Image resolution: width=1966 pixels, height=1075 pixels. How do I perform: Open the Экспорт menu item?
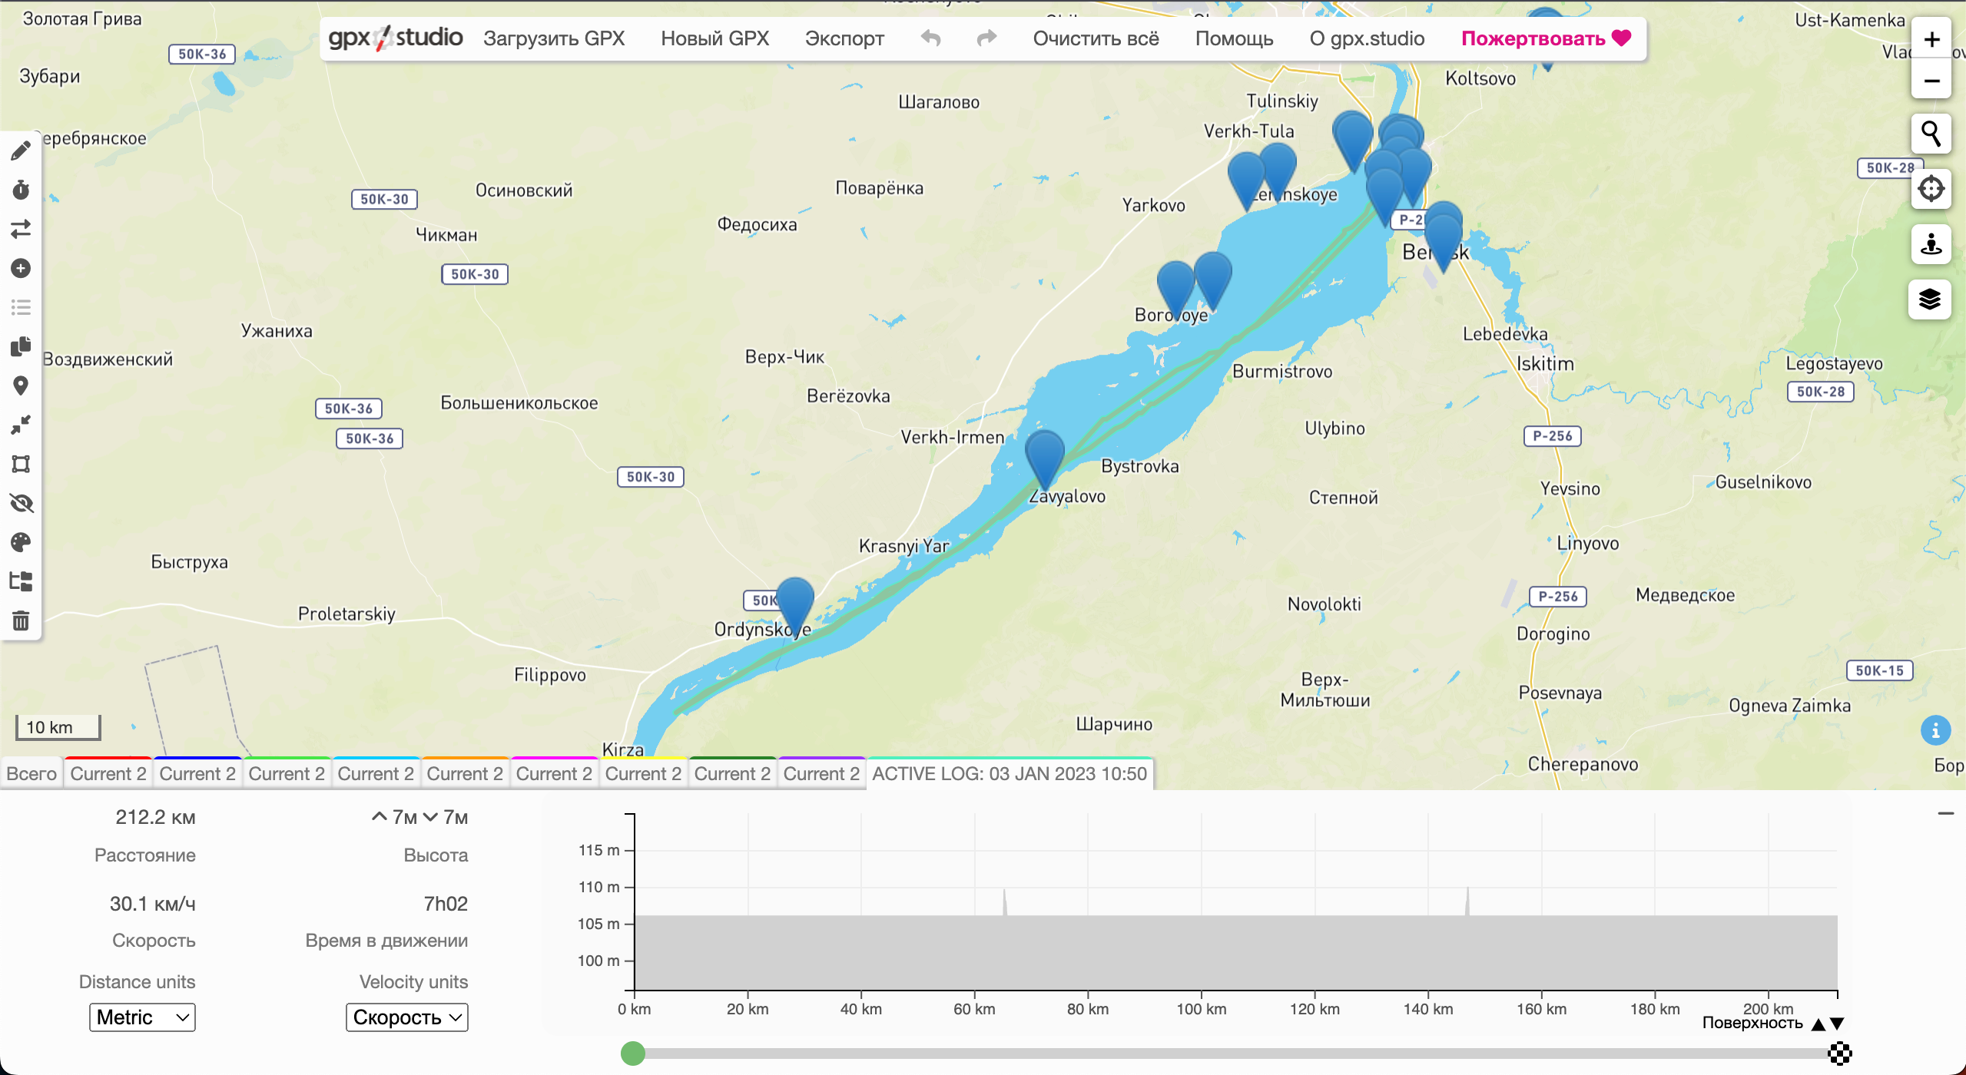(x=844, y=38)
